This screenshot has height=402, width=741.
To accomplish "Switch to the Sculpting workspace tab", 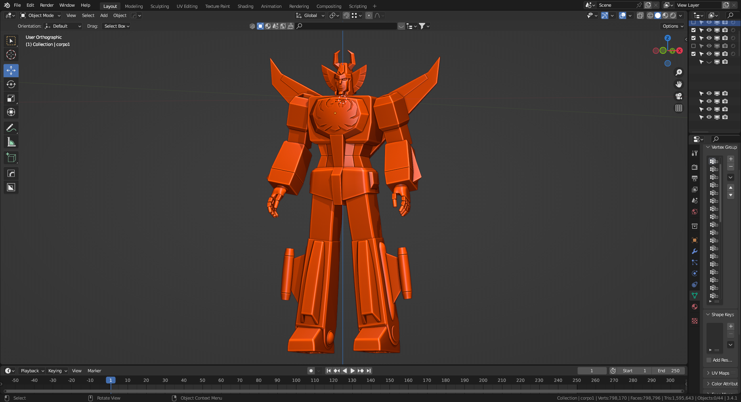I will (x=160, y=6).
